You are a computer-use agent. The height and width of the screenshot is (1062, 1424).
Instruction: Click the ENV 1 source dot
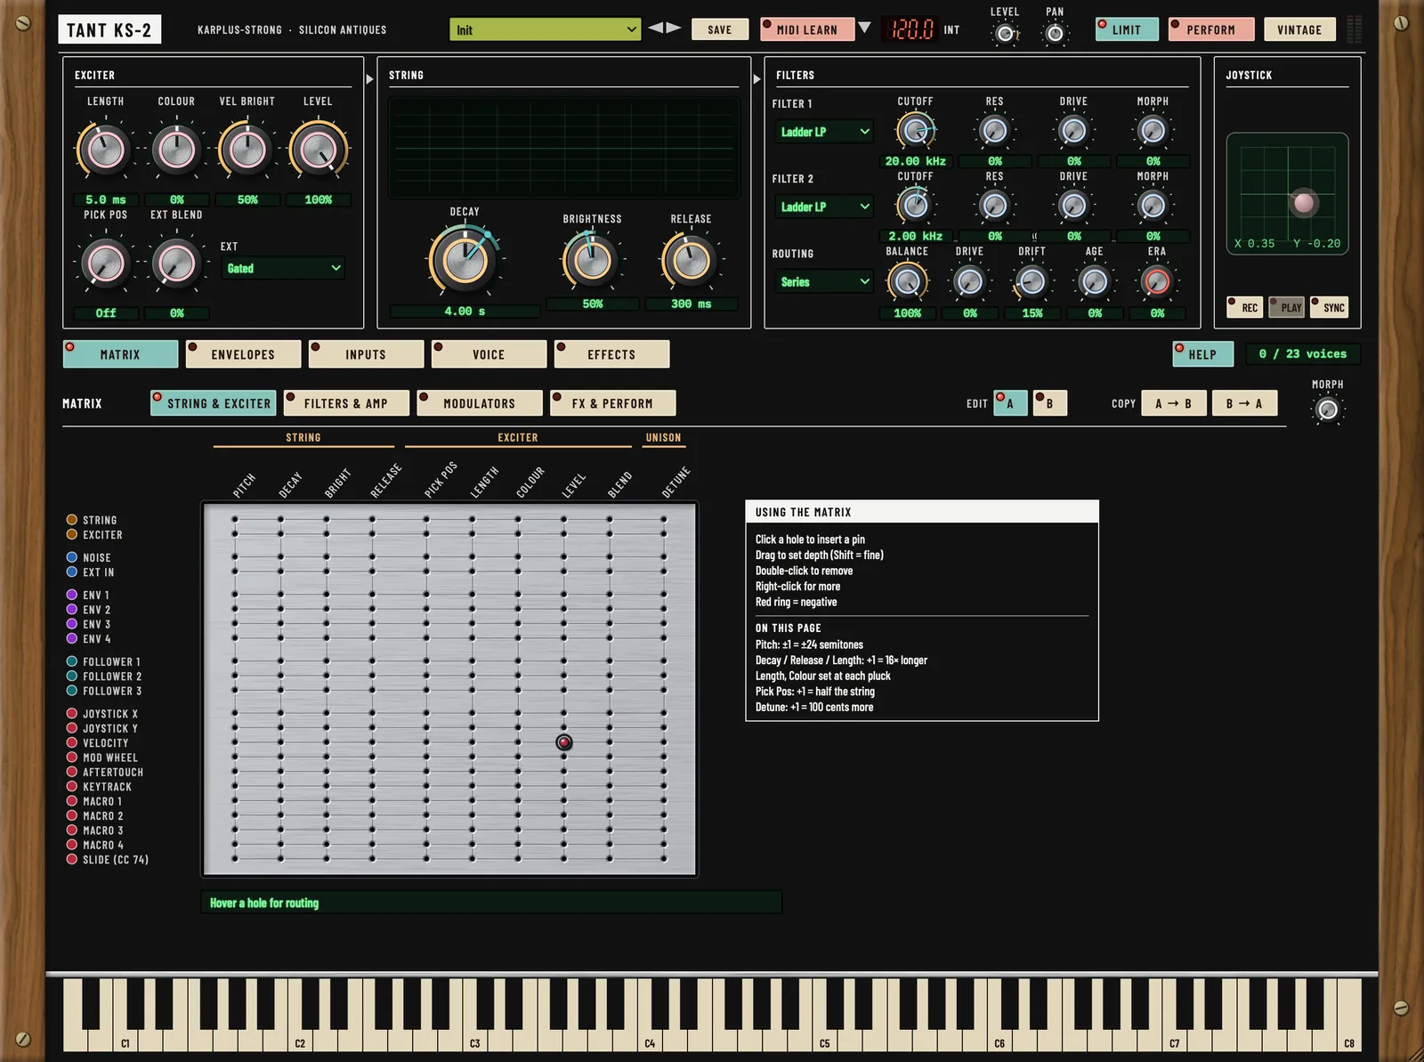pos(71,595)
